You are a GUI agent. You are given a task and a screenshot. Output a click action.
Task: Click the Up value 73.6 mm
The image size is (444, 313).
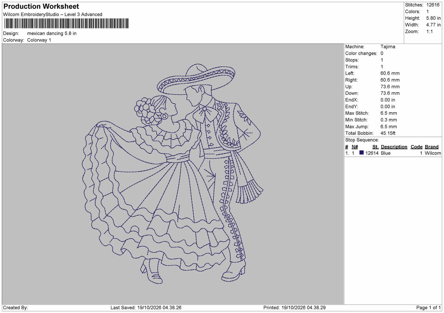[390, 87]
